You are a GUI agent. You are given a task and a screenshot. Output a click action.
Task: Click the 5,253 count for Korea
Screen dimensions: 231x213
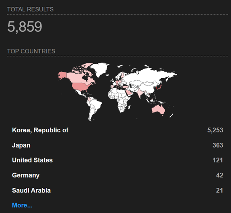(x=215, y=130)
